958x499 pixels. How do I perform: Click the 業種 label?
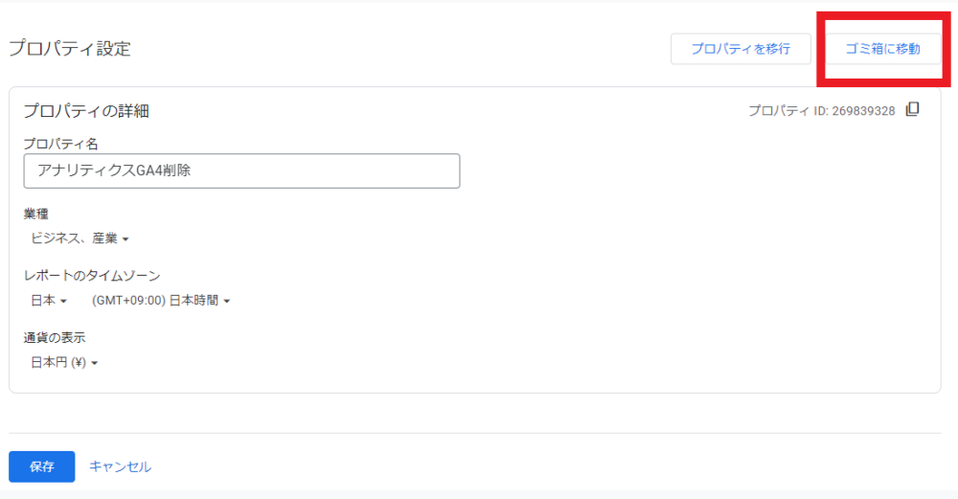[x=35, y=213]
